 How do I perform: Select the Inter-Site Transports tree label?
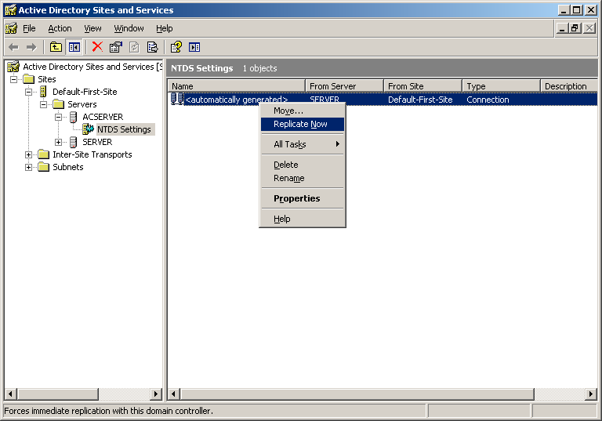tap(92, 154)
